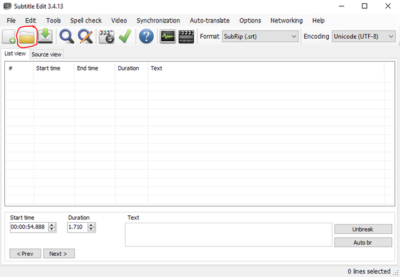This screenshot has height=277, width=400.
Task: Click the '0 lines selected' status text
Action: (369, 271)
